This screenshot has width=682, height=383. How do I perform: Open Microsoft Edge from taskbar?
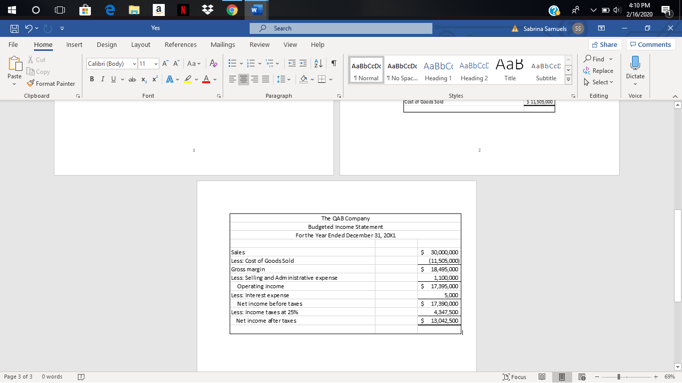click(110, 9)
